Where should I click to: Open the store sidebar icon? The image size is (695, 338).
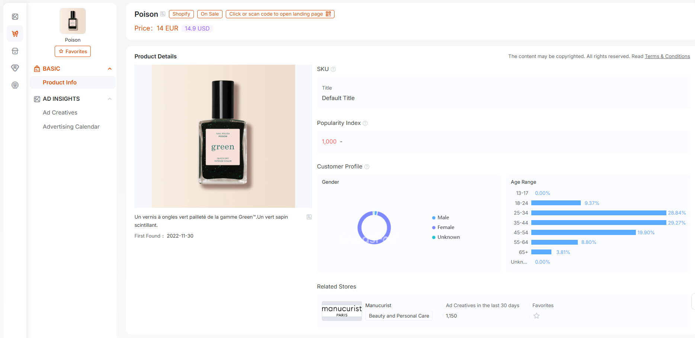click(15, 51)
